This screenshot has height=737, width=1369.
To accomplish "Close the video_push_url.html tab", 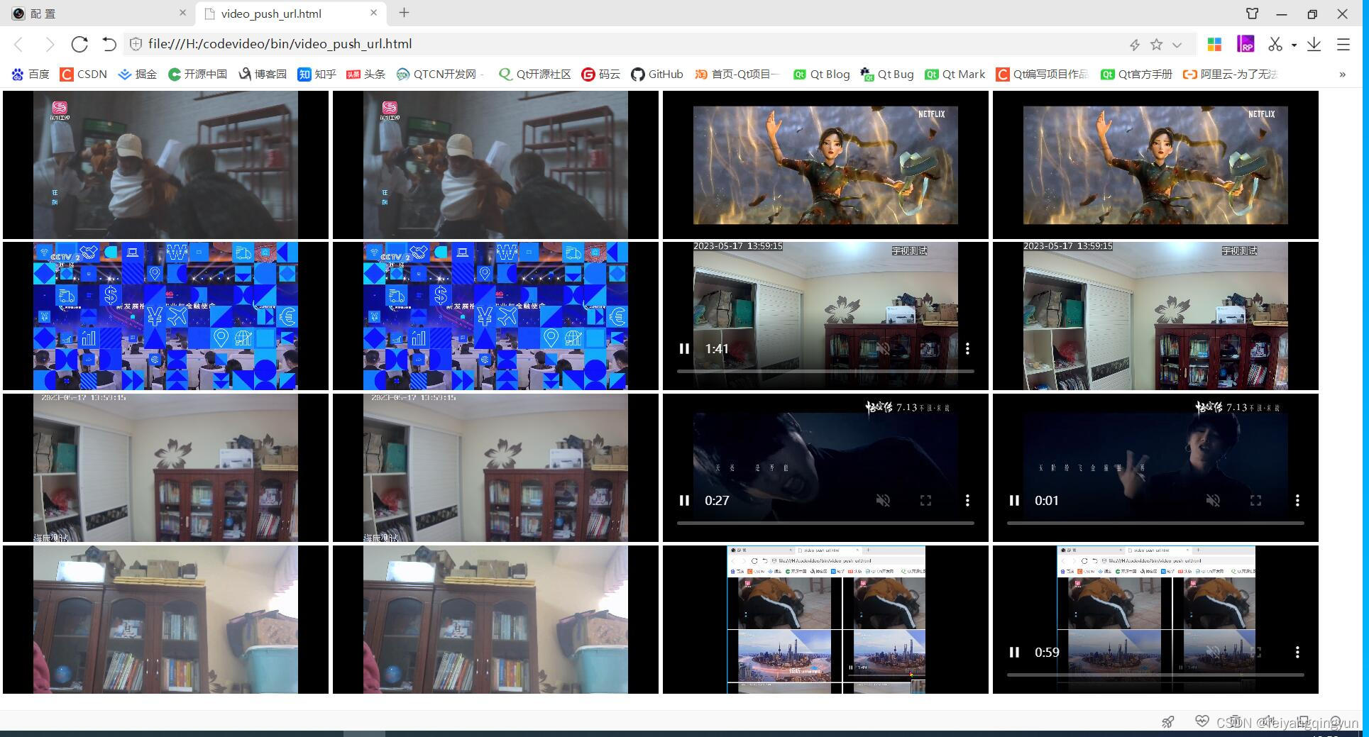I will click(x=374, y=13).
